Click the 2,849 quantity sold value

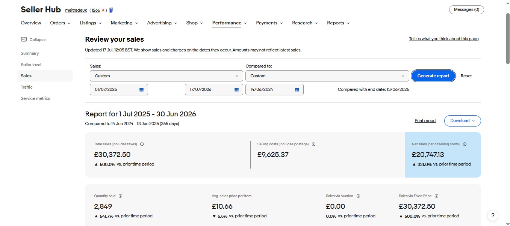[103, 206]
